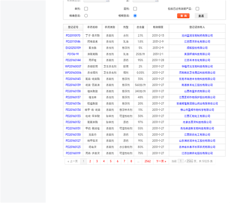
Task: Open holder 江苏百灵农化有限公司
Action: pos(197,42)
